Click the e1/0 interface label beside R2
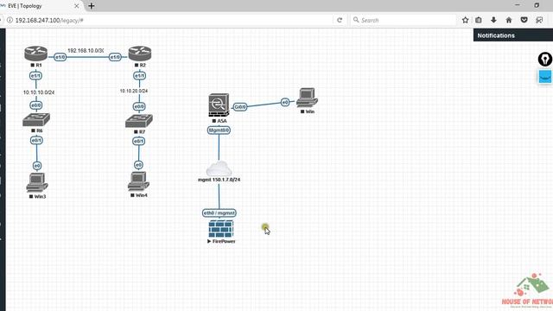553x311 pixels. 115,57
